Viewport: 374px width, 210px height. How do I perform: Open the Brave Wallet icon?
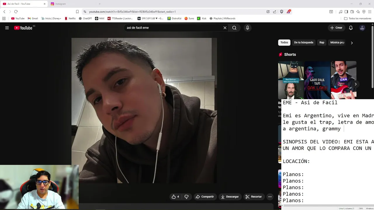point(352,12)
